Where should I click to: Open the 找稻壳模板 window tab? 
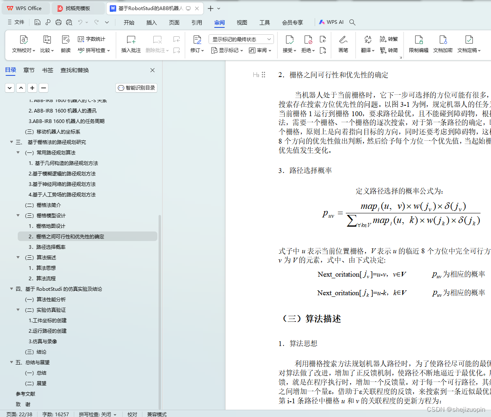coord(78,8)
